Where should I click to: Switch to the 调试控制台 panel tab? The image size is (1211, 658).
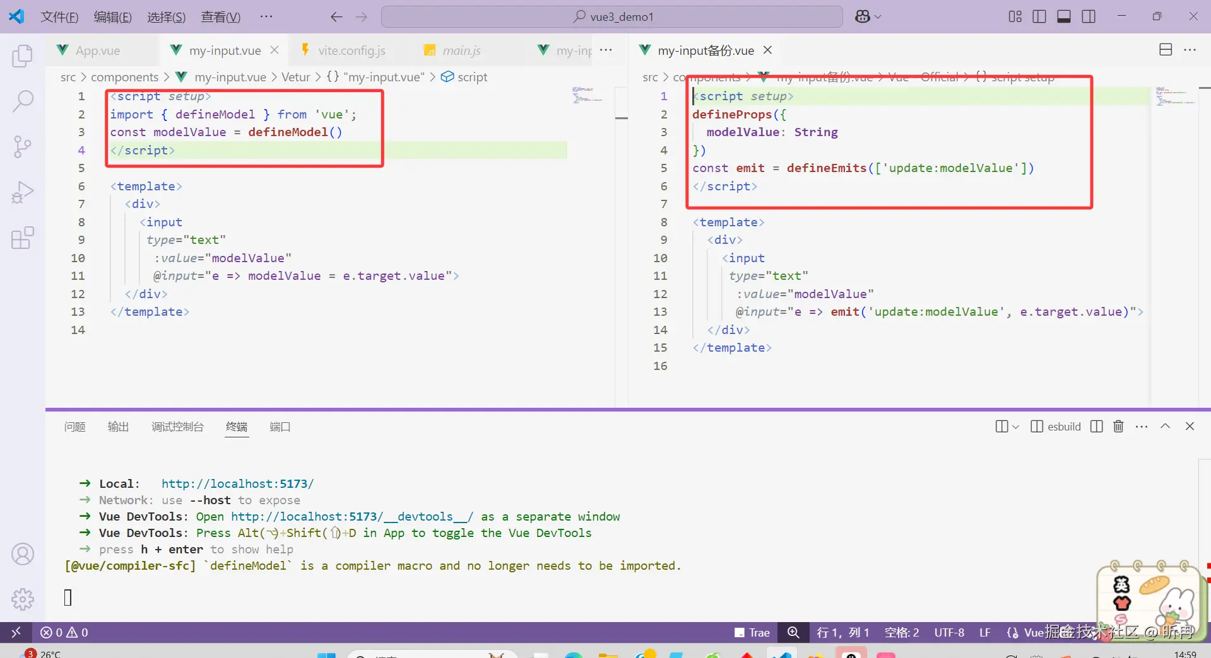177,427
